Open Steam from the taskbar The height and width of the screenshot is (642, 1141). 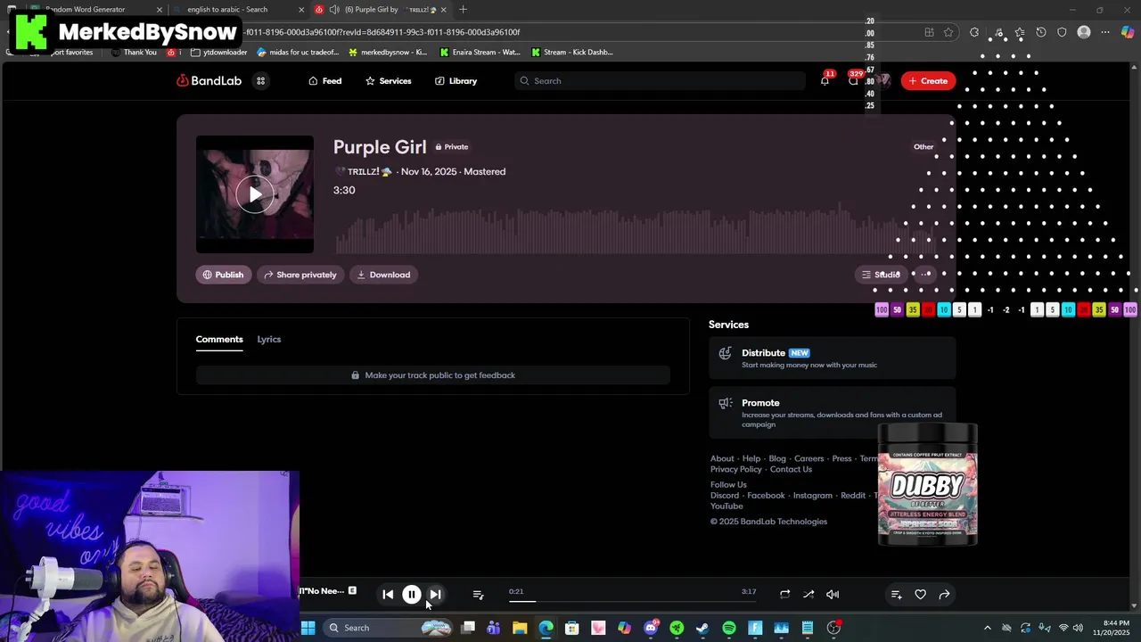click(x=703, y=628)
